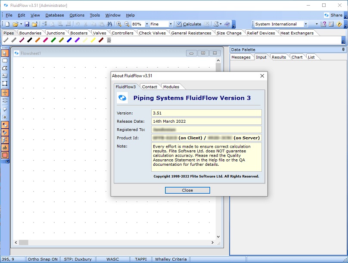Open the Database menu
The image size is (348, 263).
(x=55, y=15)
